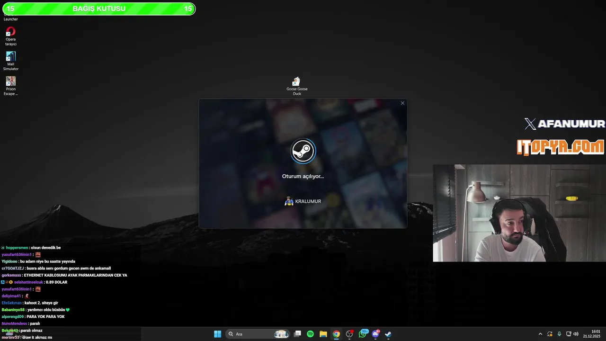
Task: Open the network status tray icon
Action: click(569, 334)
